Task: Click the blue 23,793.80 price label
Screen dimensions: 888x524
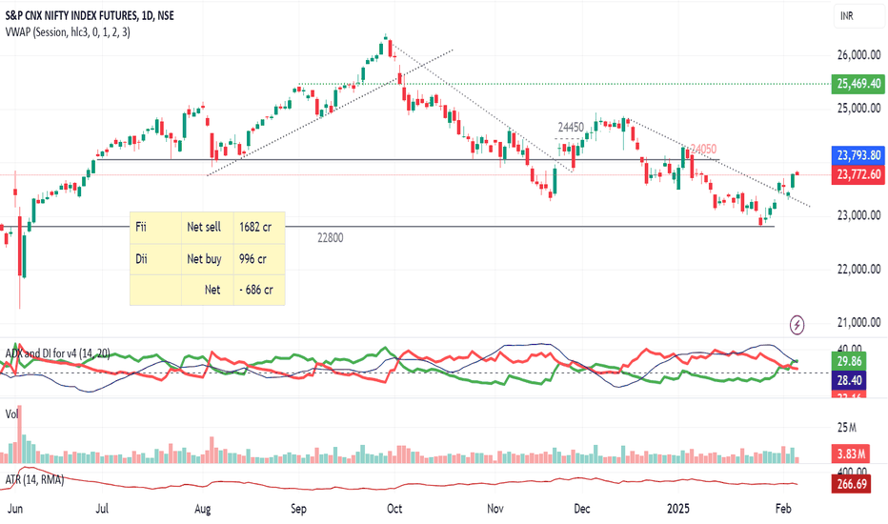Action: click(858, 155)
